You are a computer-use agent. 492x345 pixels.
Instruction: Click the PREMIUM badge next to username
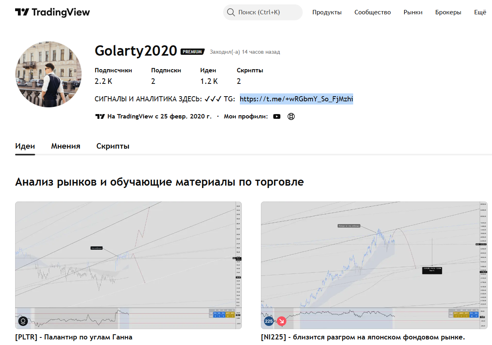click(193, 52)
